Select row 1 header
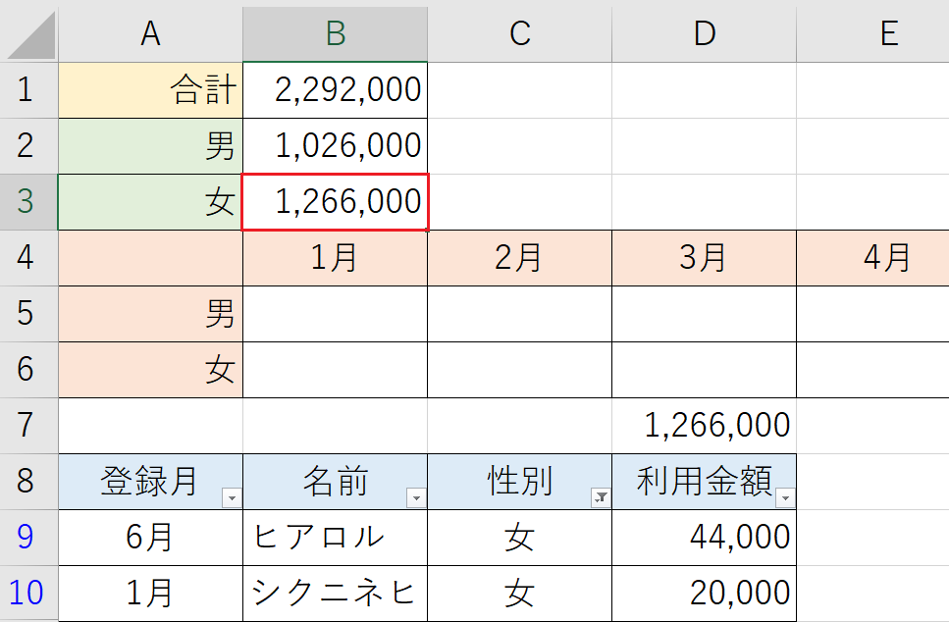 point(29,90)
